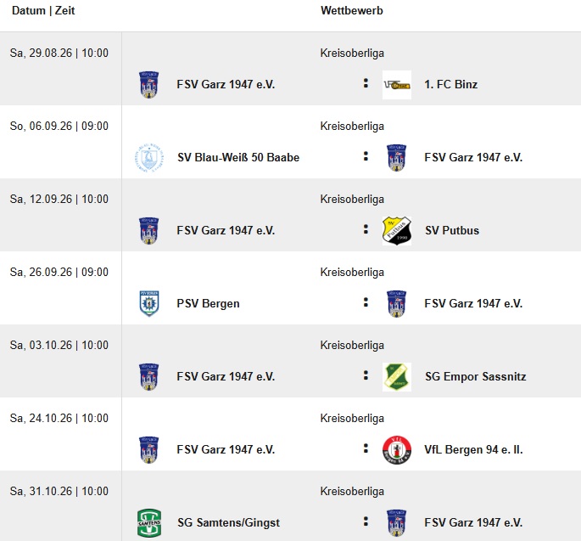Click the SG Empor Sassnitz green logo

pyautogui.click(x=397, y=377)
